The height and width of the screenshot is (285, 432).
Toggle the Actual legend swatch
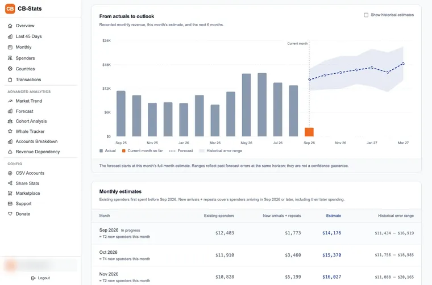101,151
